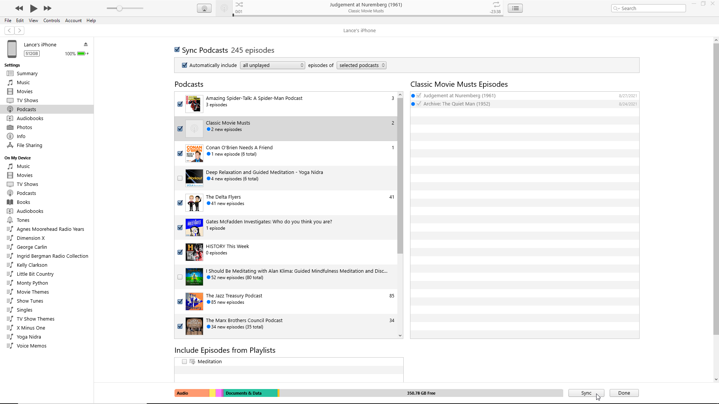
Task: Open the search options magnifier dropdown
Action: (x=616, y=8)
